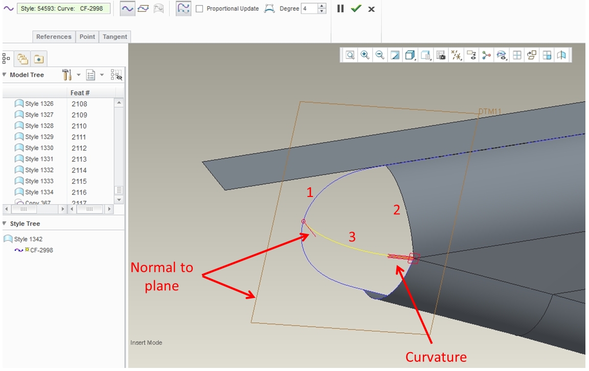Click the Zoom In magnifier icon
The width and height of the screenshot is (589, 371).
click(x=365, y=56)
